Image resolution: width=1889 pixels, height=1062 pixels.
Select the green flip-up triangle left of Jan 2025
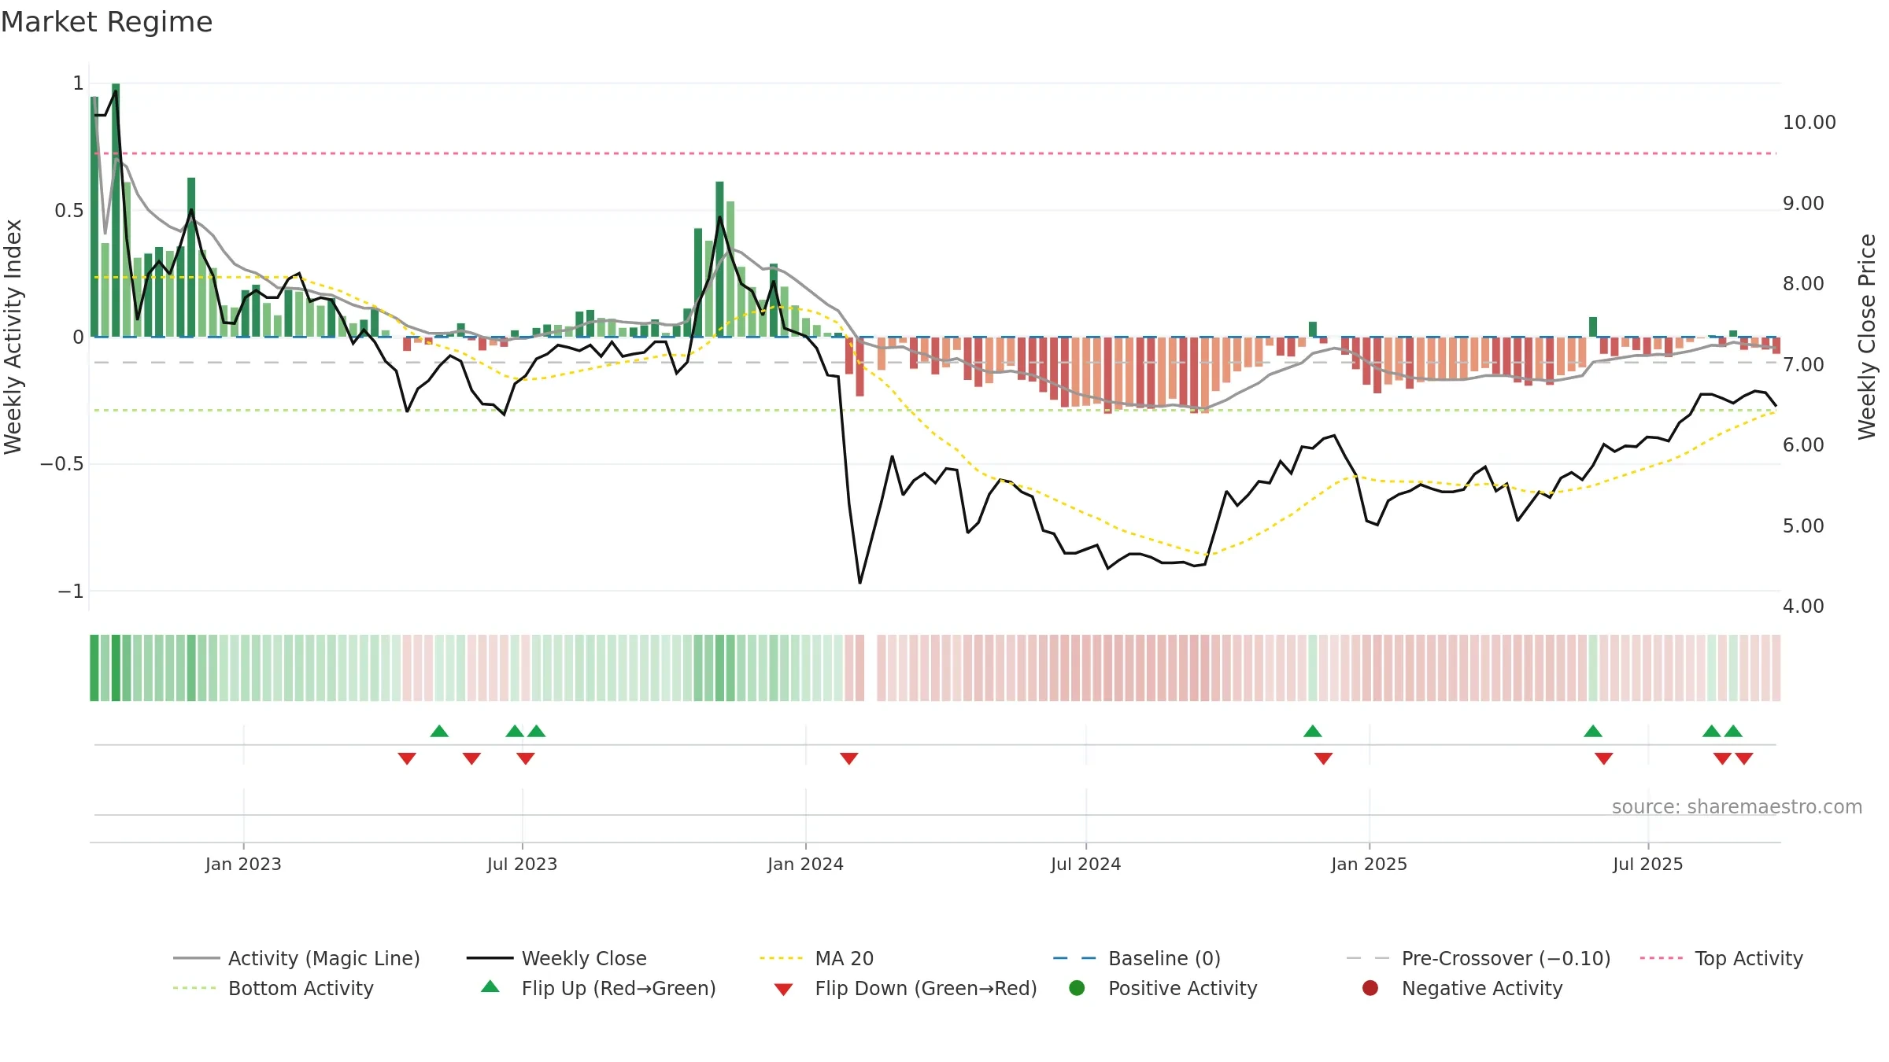(x=1312, y=732)
